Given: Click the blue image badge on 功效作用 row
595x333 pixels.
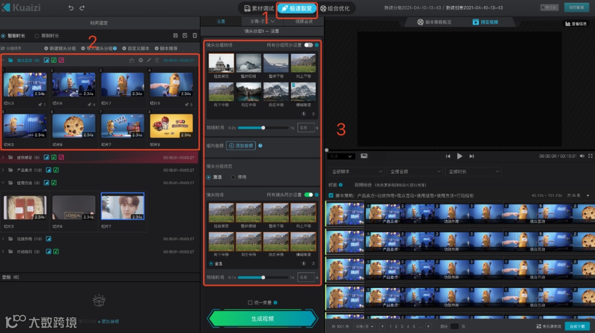Looking at the screenshot, I should click(x=48, y=239).
